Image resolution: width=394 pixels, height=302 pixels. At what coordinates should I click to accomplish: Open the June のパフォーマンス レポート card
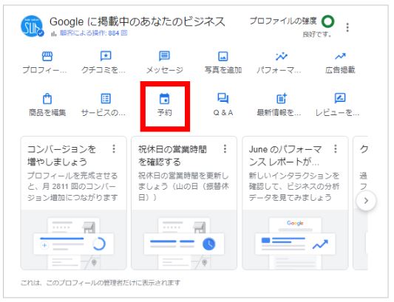tap(295, 203)
